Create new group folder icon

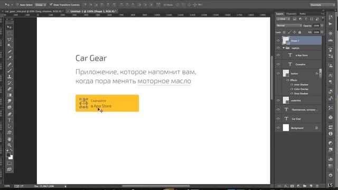pos(304,186)
